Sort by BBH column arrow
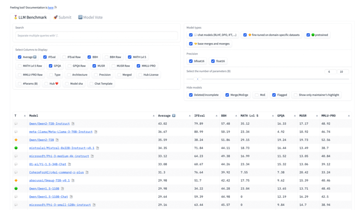 [x=236, y=116]
